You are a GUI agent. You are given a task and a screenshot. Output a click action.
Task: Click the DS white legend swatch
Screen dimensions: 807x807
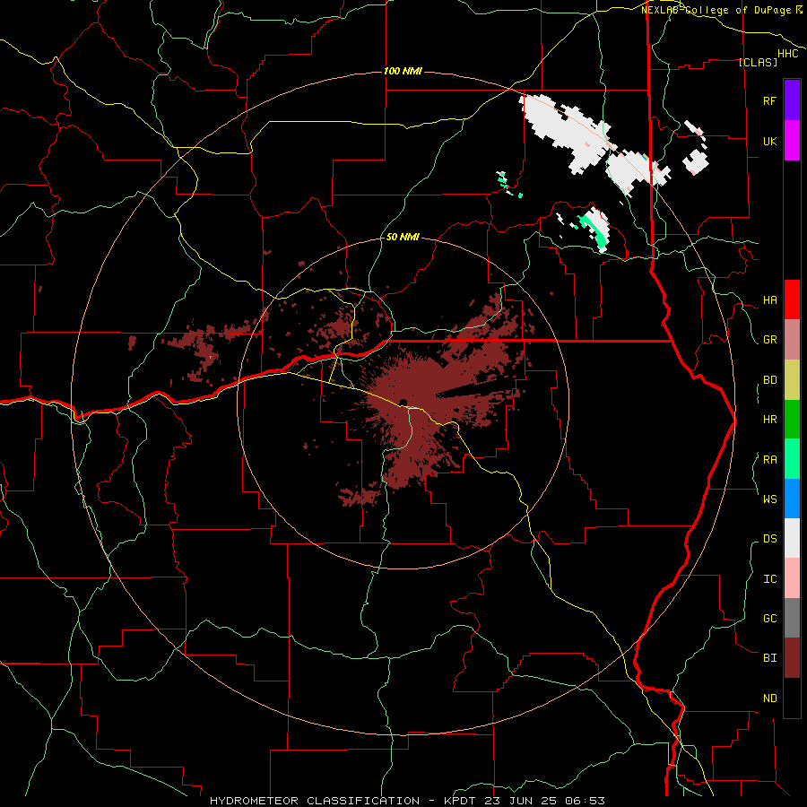(792, 538)
